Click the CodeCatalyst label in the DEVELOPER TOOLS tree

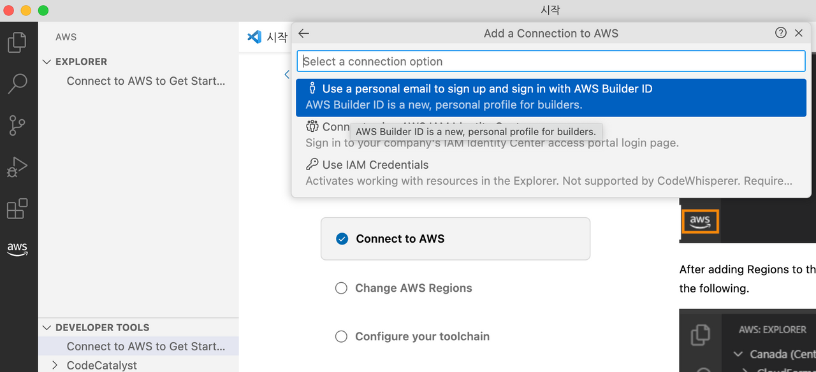[x=102, y=365]
